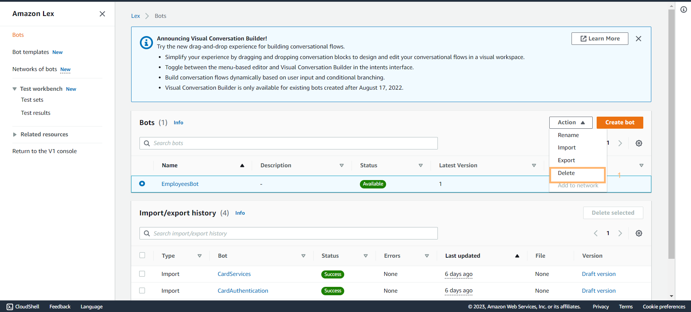Close the Amazon Lex side navigation panel

pos(102,14)
